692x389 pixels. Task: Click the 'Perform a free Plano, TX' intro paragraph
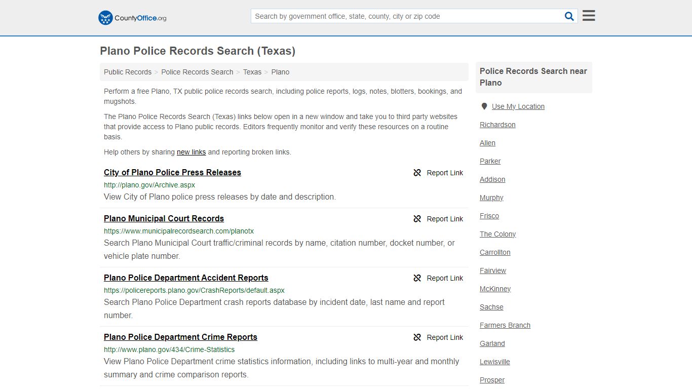(x=283, y=96)
